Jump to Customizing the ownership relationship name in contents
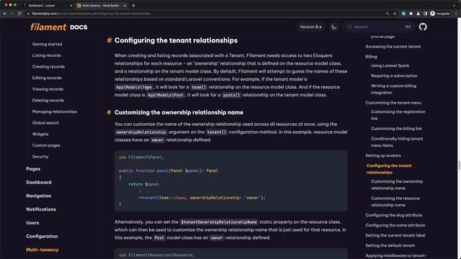 (x=397, y=185)
